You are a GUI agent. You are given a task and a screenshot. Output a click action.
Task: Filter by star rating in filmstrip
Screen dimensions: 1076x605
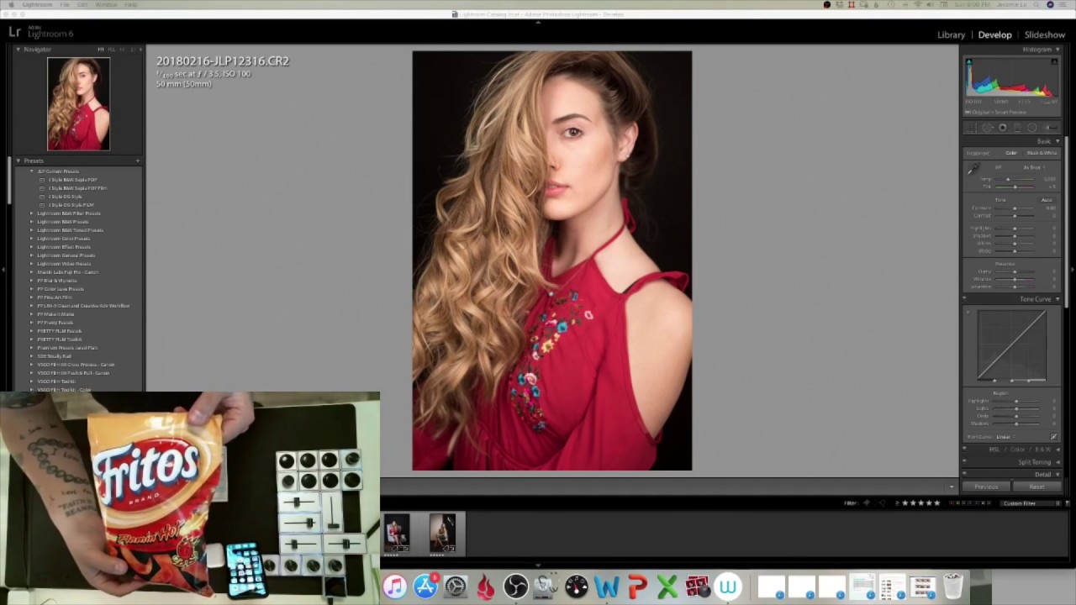coord(920,503)
